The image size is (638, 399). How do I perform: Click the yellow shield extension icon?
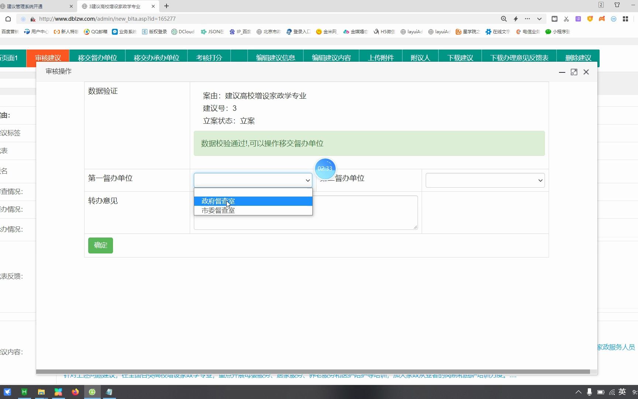(x=590, y=19)
